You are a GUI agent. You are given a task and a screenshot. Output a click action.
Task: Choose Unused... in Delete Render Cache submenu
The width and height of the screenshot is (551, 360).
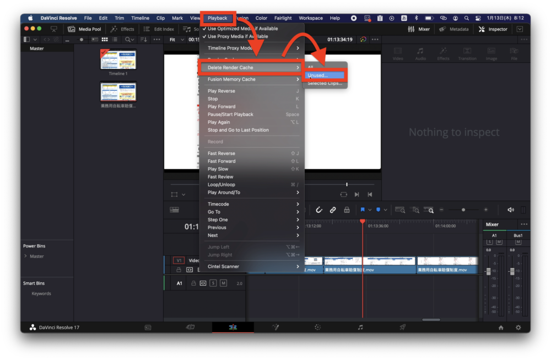tap(325, 75)
